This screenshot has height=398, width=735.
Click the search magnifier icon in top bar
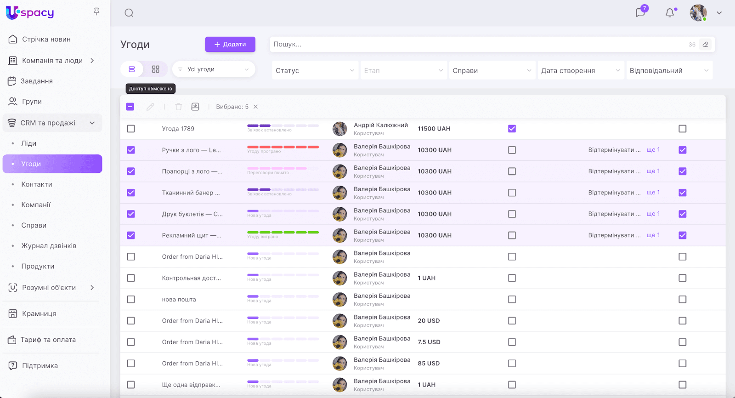click(129, 13)
